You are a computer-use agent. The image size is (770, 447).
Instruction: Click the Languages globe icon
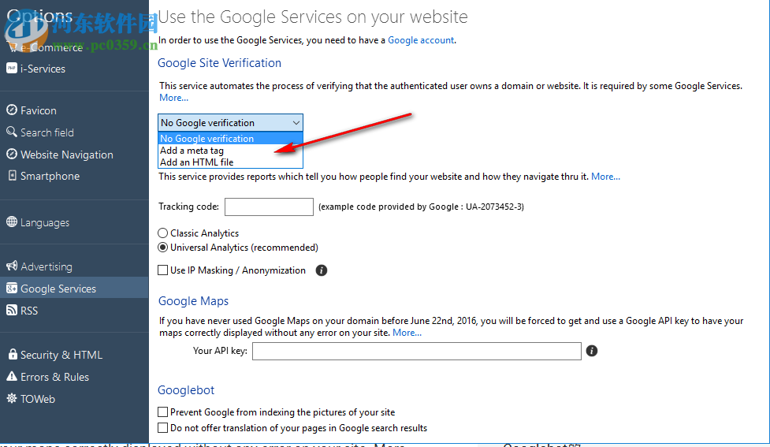click(11, 222)
